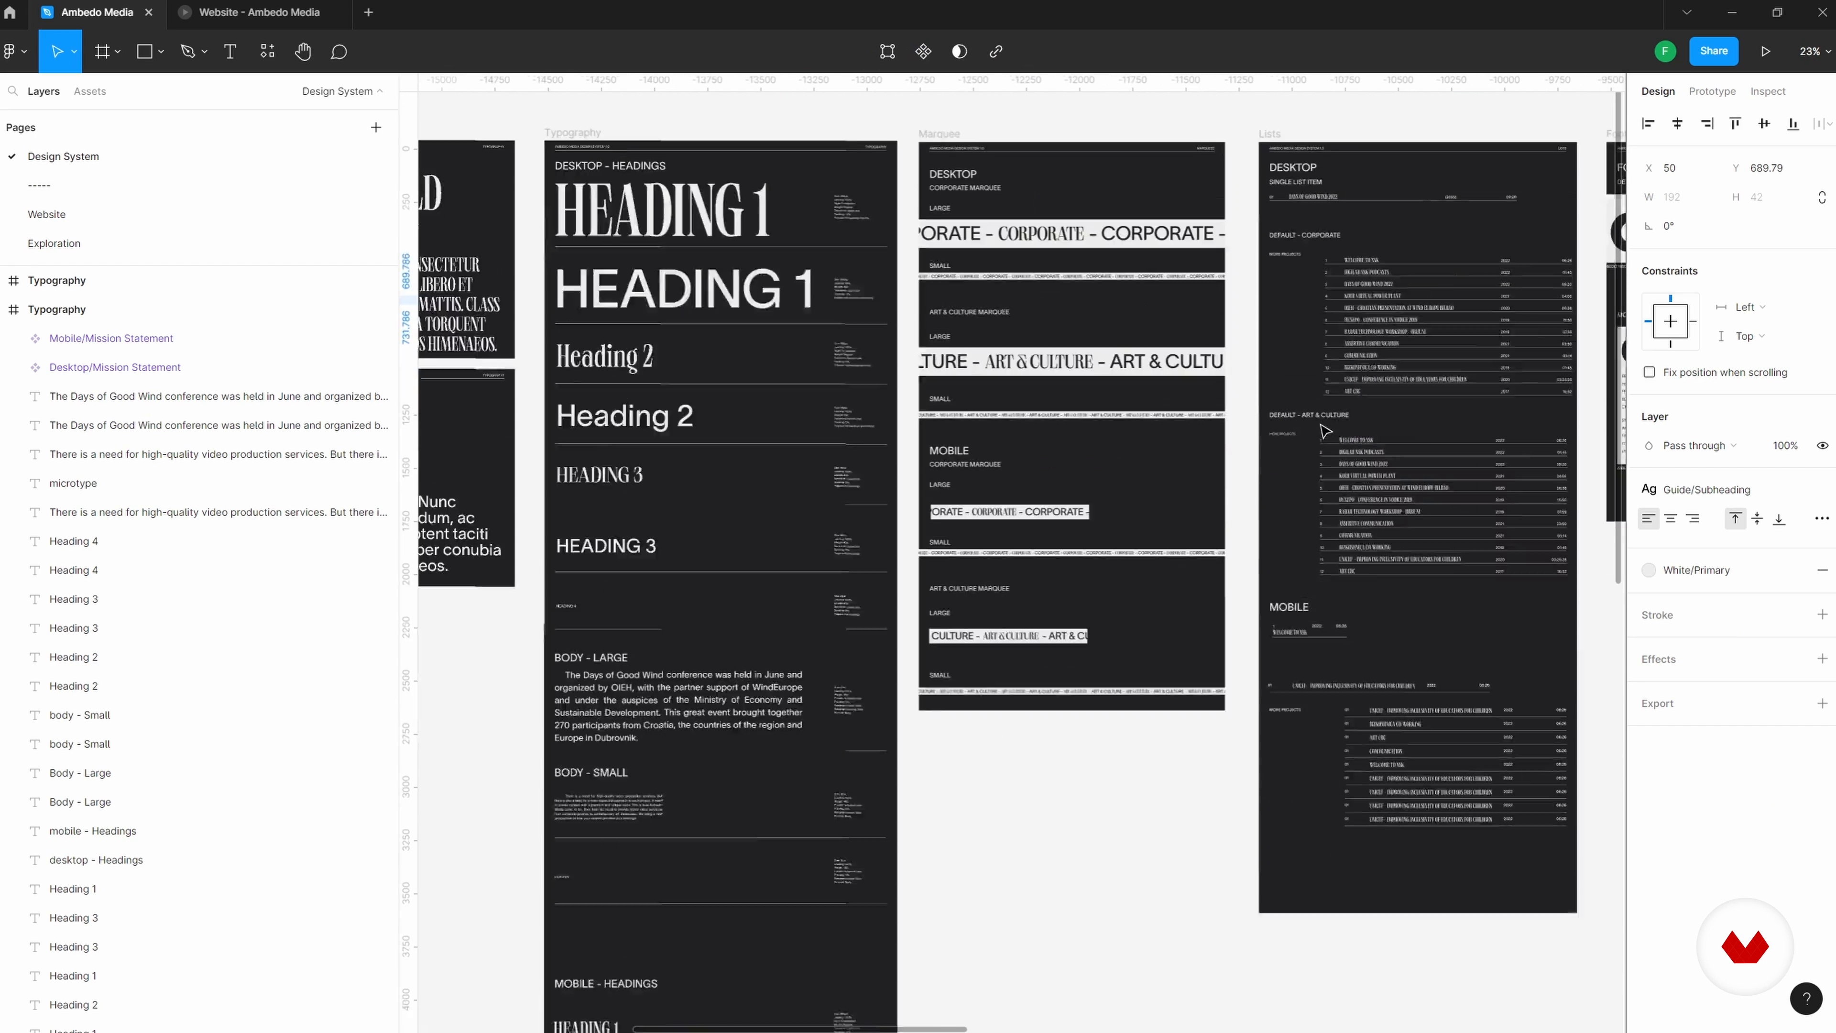The image size is (1836, 1033).
Task: Open the Design System page dropdown
Action: pos(342,91)
